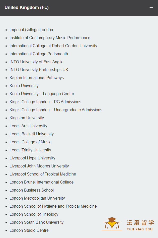Open International College at Robert Gordon University
Screen dimensions: 158x238
(53, 46)
